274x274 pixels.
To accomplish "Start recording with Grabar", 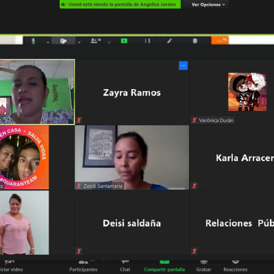I will 203,266.
